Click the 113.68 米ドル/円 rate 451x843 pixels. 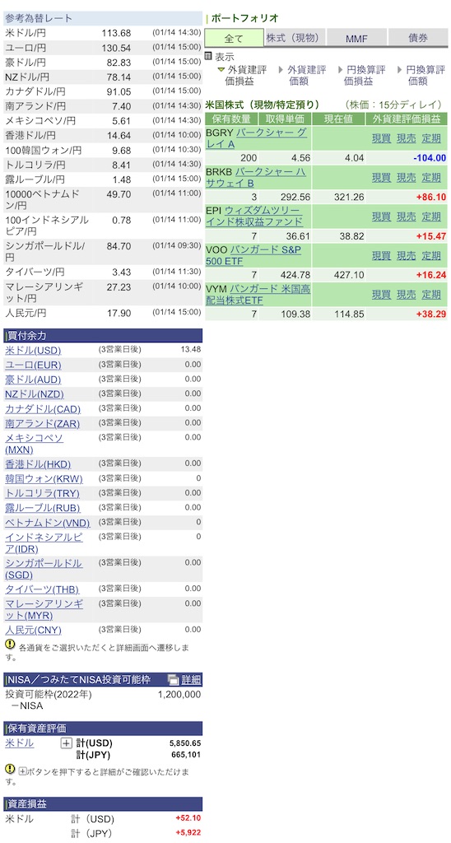[116, 33]
